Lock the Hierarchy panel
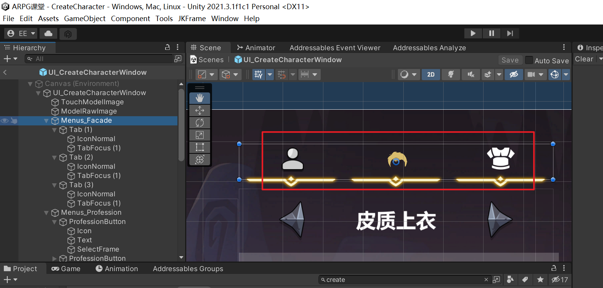The height and width of the screenshot is (288, 603). pos(167,47)
